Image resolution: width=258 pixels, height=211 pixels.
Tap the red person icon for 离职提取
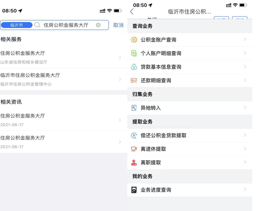(134, 163)
